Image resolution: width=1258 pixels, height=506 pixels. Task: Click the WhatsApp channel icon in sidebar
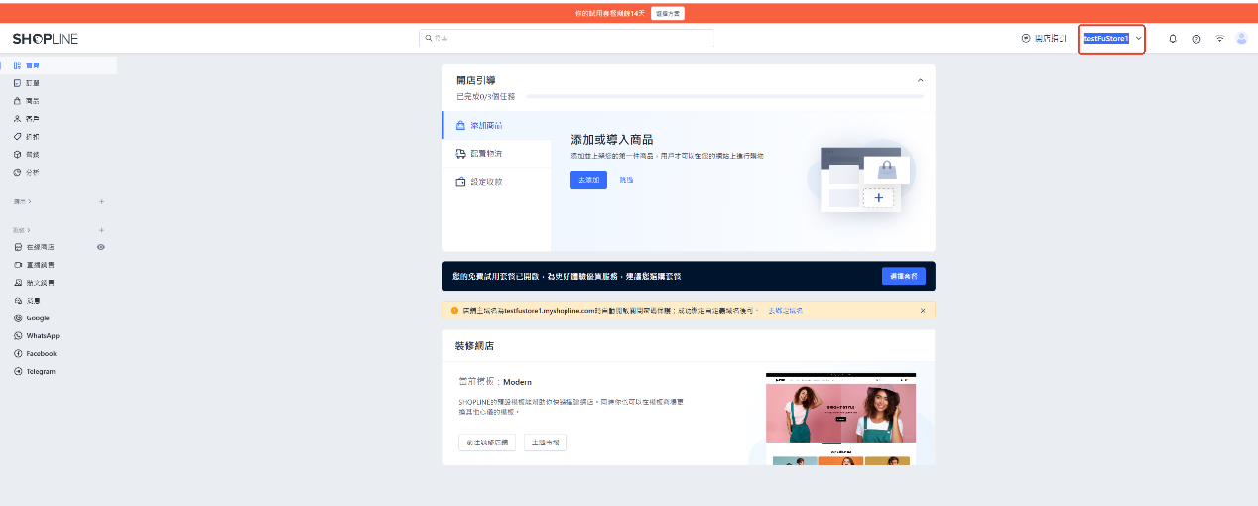(18, 336)
